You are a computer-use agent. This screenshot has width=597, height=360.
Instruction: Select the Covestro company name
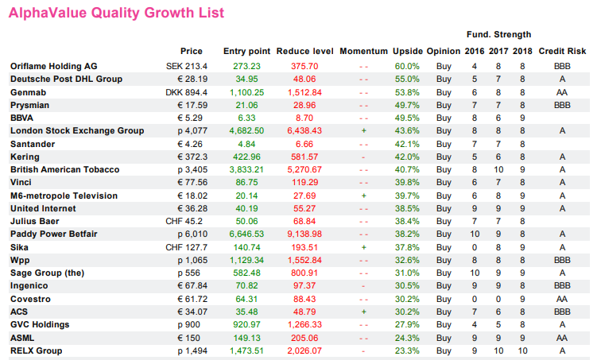pos(30,299)
